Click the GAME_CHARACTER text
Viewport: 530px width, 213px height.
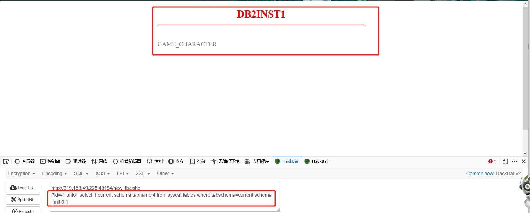pyautogui.click(x=187, y=44)
